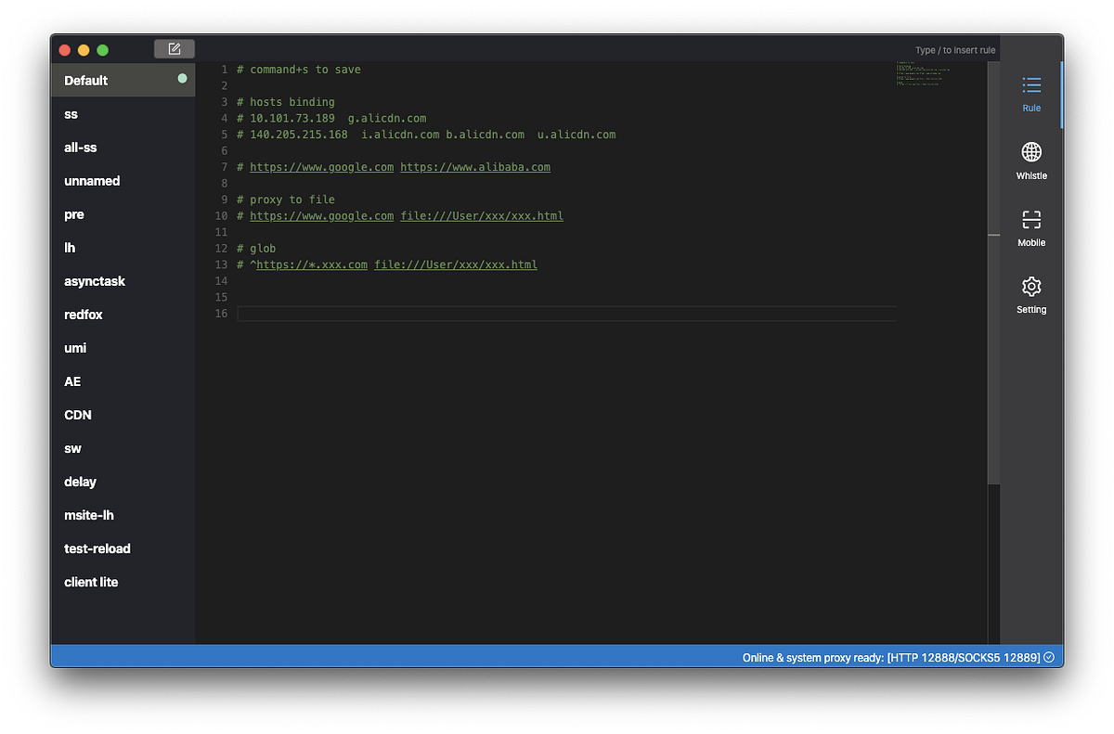Switch to the client lite rule
This screenshot has height=734, width=1114.
click(91, 582)
